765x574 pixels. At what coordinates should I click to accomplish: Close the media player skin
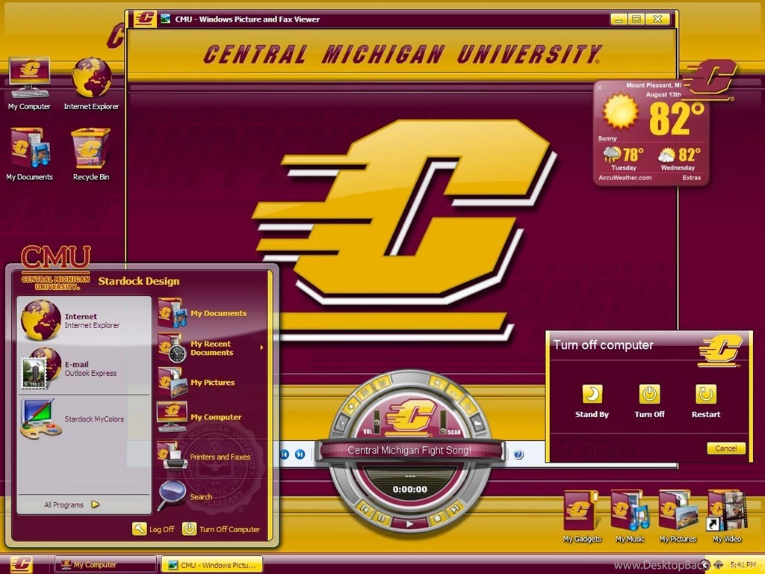[x=437, y=382]
